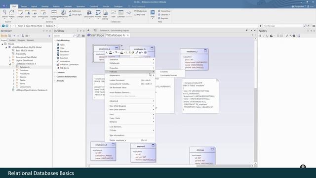This screenshot has height=178, width=316.
Task: Open the Layout ribbon tab
Action: 34,6
